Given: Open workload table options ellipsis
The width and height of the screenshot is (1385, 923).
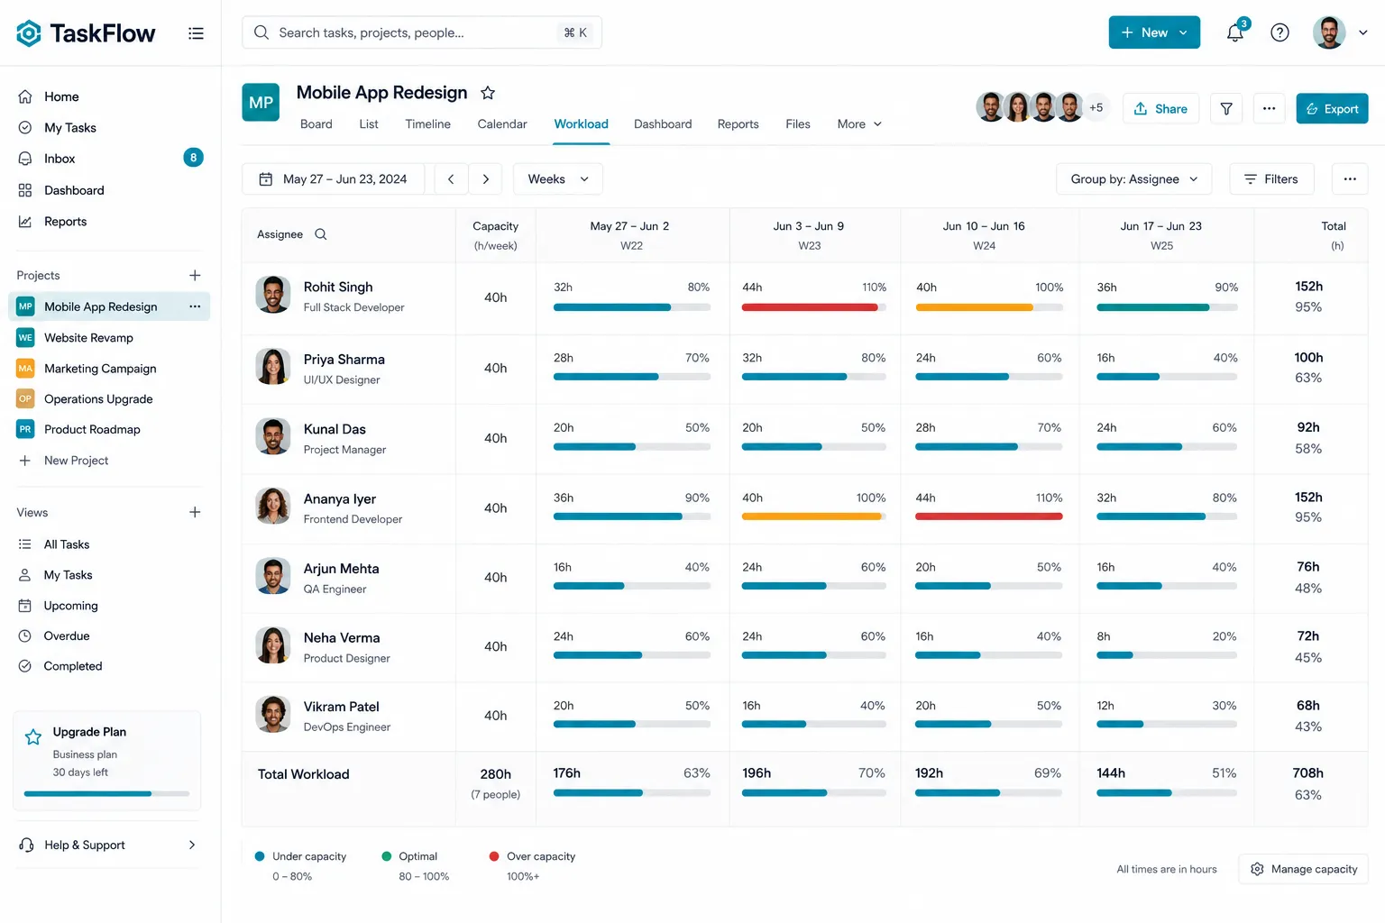Looking at the screenshot, I should click(1350, 178).
